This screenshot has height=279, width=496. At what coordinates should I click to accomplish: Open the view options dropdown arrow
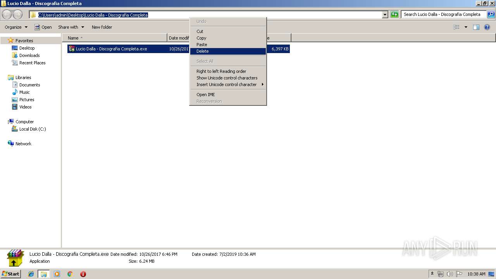466,27
